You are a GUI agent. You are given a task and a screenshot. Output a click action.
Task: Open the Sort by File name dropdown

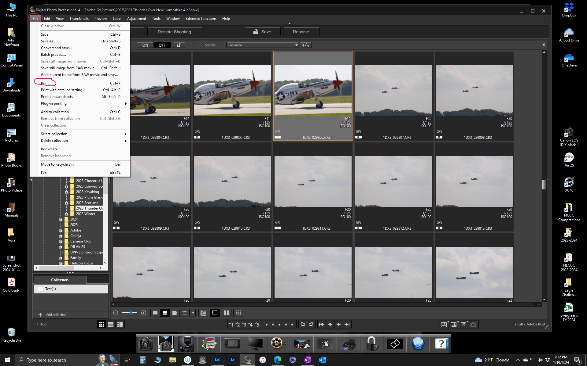[x=262, y=45]
